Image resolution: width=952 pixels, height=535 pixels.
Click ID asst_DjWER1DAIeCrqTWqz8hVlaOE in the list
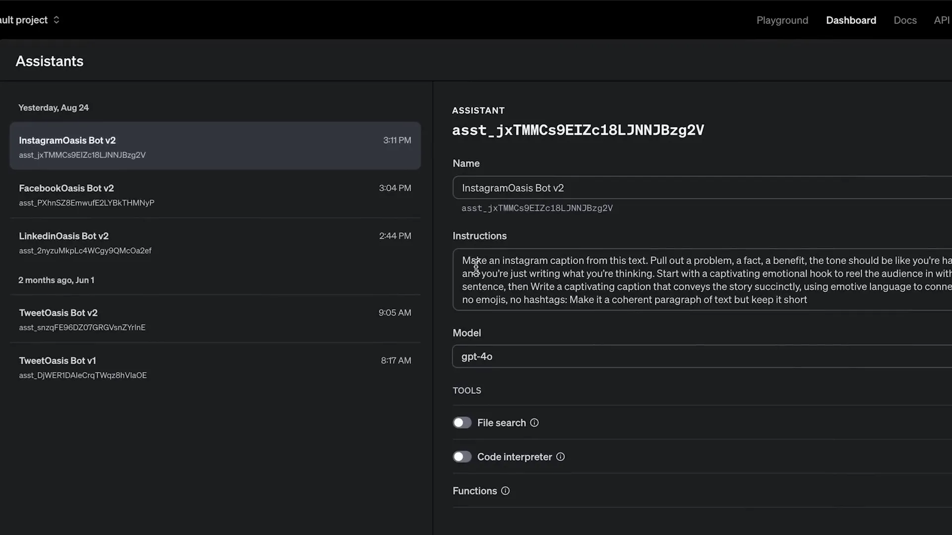83,375
